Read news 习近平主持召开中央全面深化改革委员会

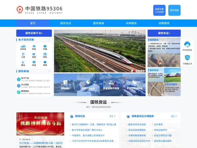pos(94,141)
